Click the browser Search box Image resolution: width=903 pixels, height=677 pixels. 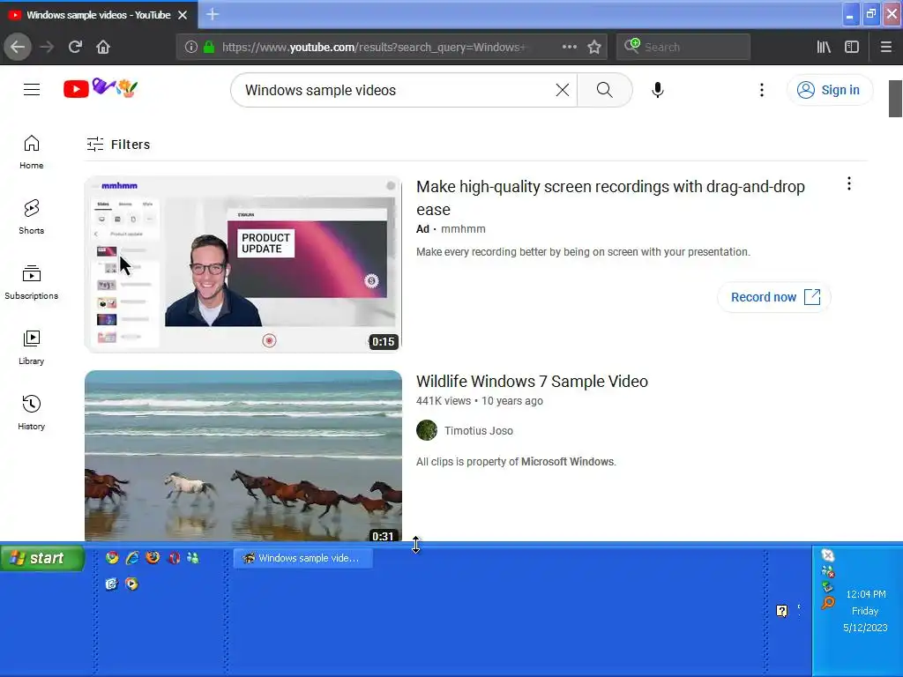(x=683, y=47)
